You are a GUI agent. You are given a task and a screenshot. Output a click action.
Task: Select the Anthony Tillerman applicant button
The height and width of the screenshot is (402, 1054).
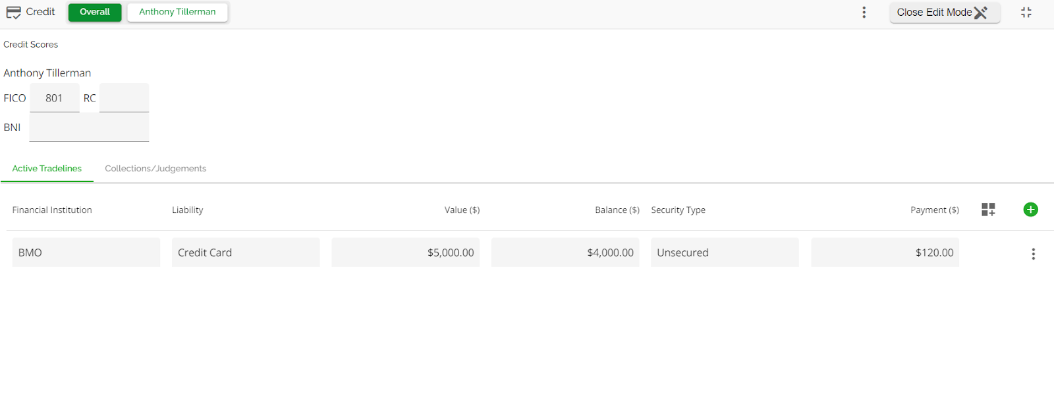[177, 12]
